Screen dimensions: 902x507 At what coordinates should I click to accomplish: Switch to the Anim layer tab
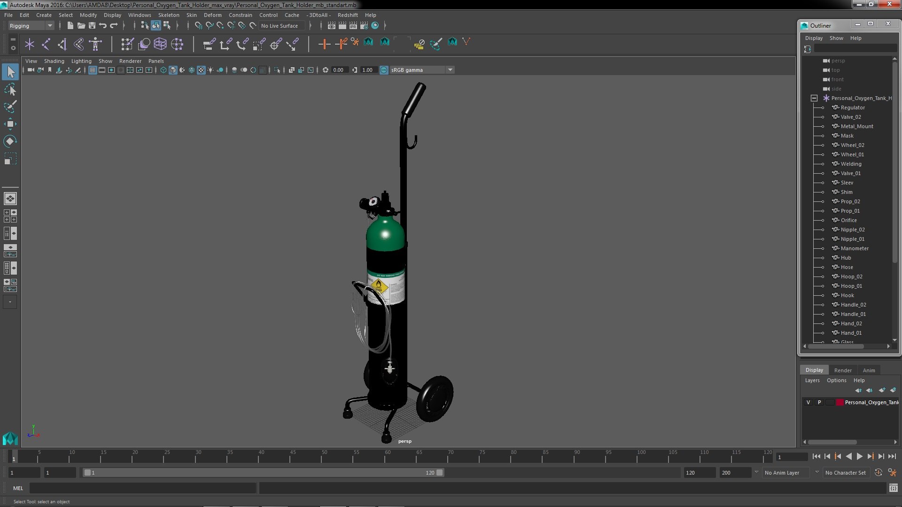pyautogui.click(x=869, y=370)
